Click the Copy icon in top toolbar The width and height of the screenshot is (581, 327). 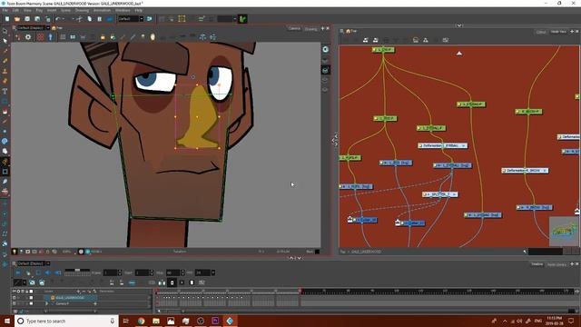(x=89, y=19)
